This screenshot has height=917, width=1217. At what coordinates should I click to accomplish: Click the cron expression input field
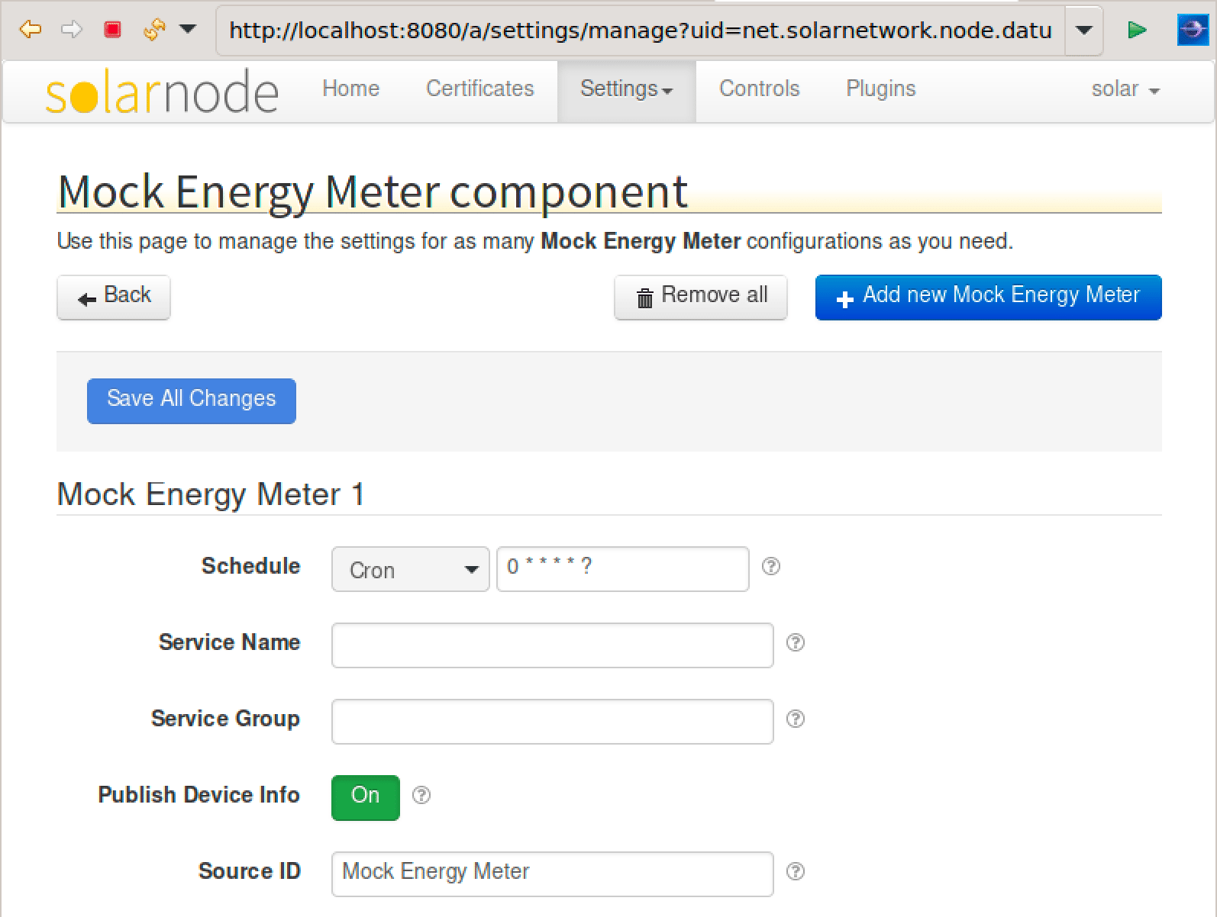(623, 569)
